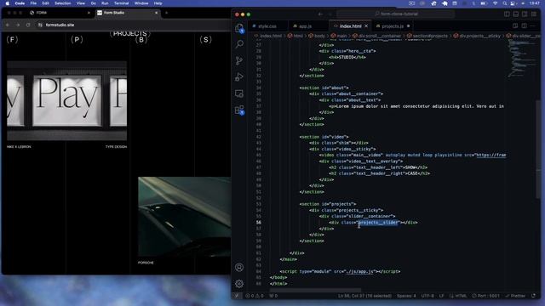
Task: Open the Run and Debug view
Action: (239, 77)
